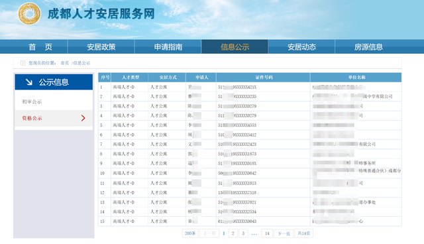Click the unit name ending 中学有限公司

click(352, 96)
